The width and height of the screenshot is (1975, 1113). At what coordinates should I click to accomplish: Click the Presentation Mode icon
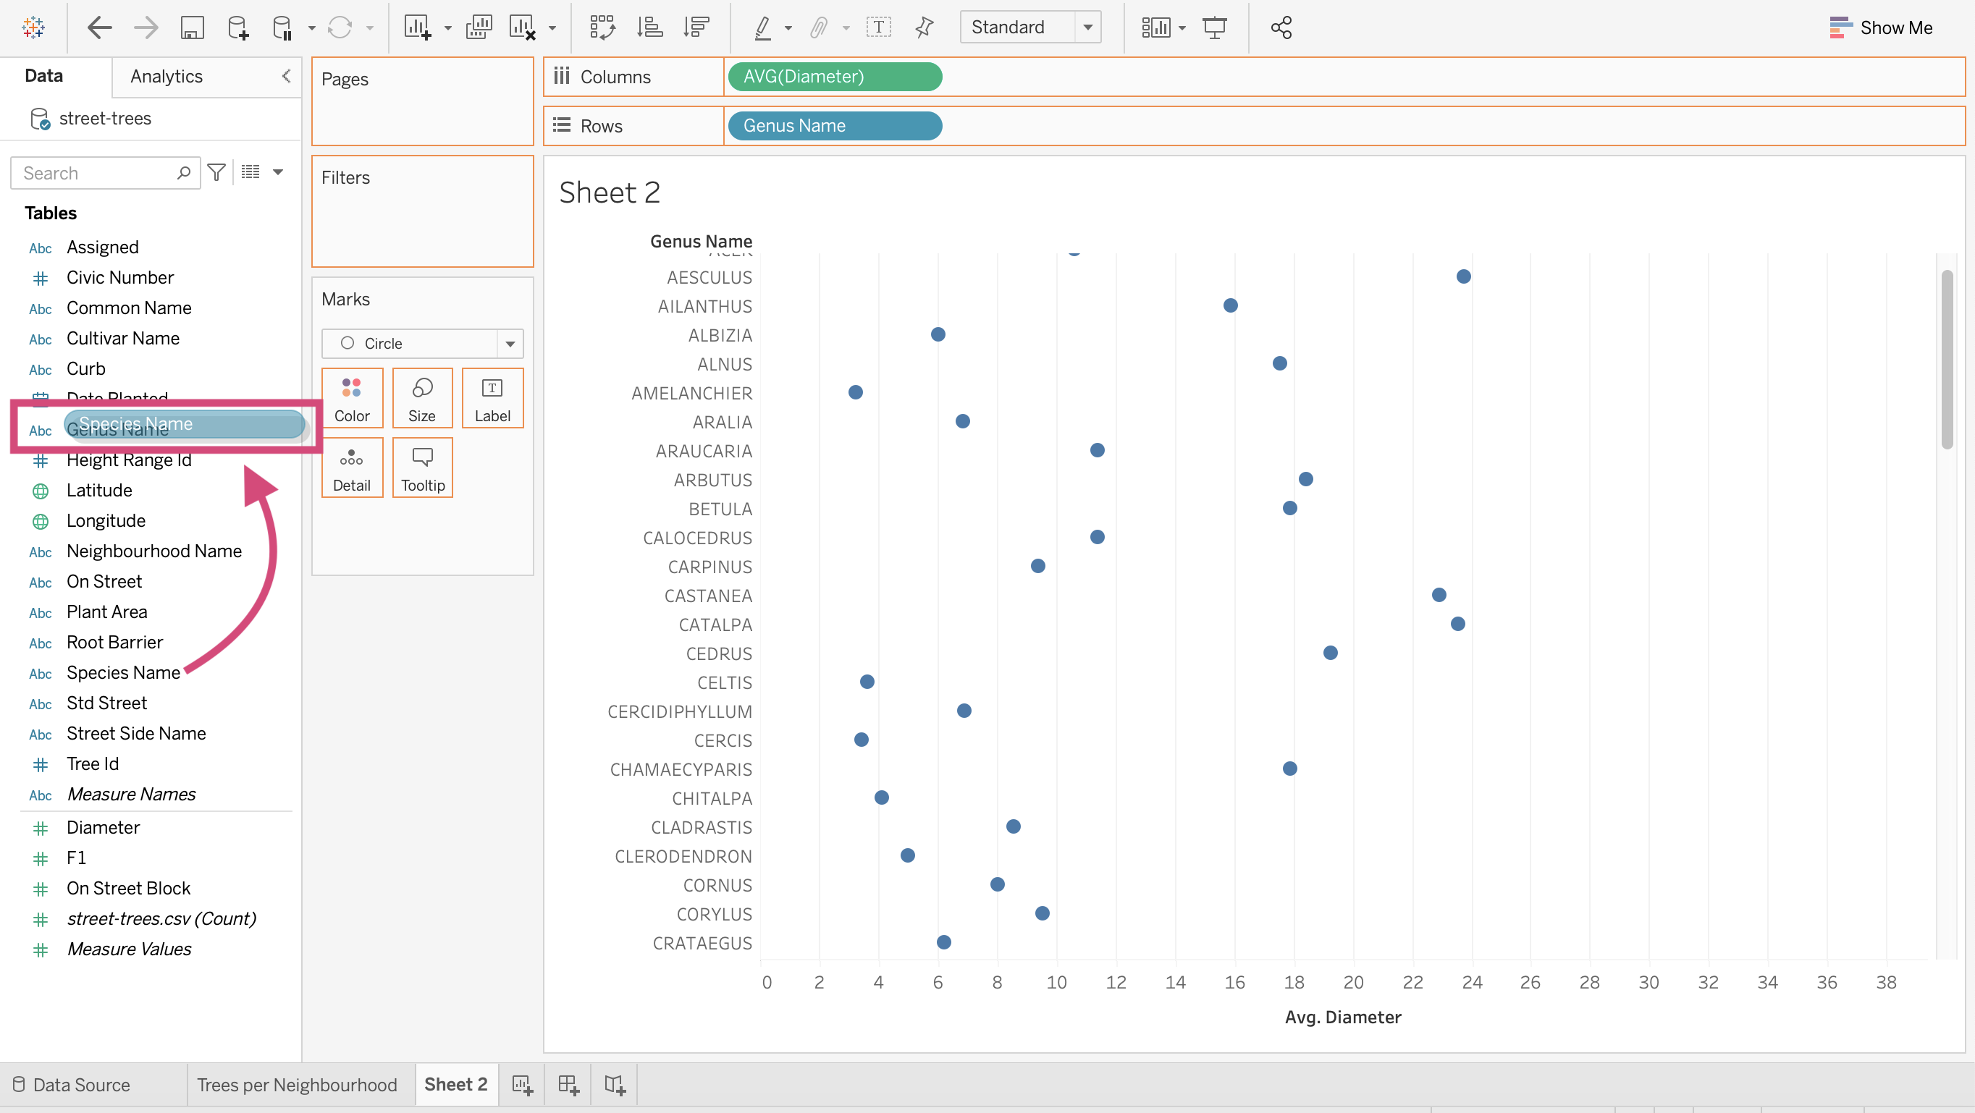1214,27
